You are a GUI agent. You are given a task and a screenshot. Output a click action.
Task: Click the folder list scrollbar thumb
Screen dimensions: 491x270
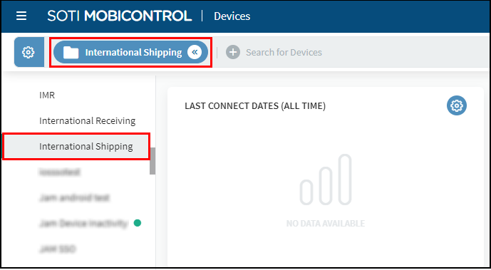pos(153,161)
